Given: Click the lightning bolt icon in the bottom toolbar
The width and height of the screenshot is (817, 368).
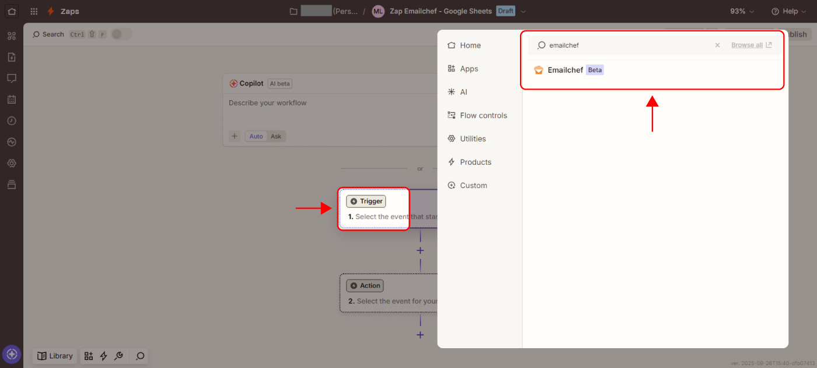Looking at the screenshot, I should [104, 356].
